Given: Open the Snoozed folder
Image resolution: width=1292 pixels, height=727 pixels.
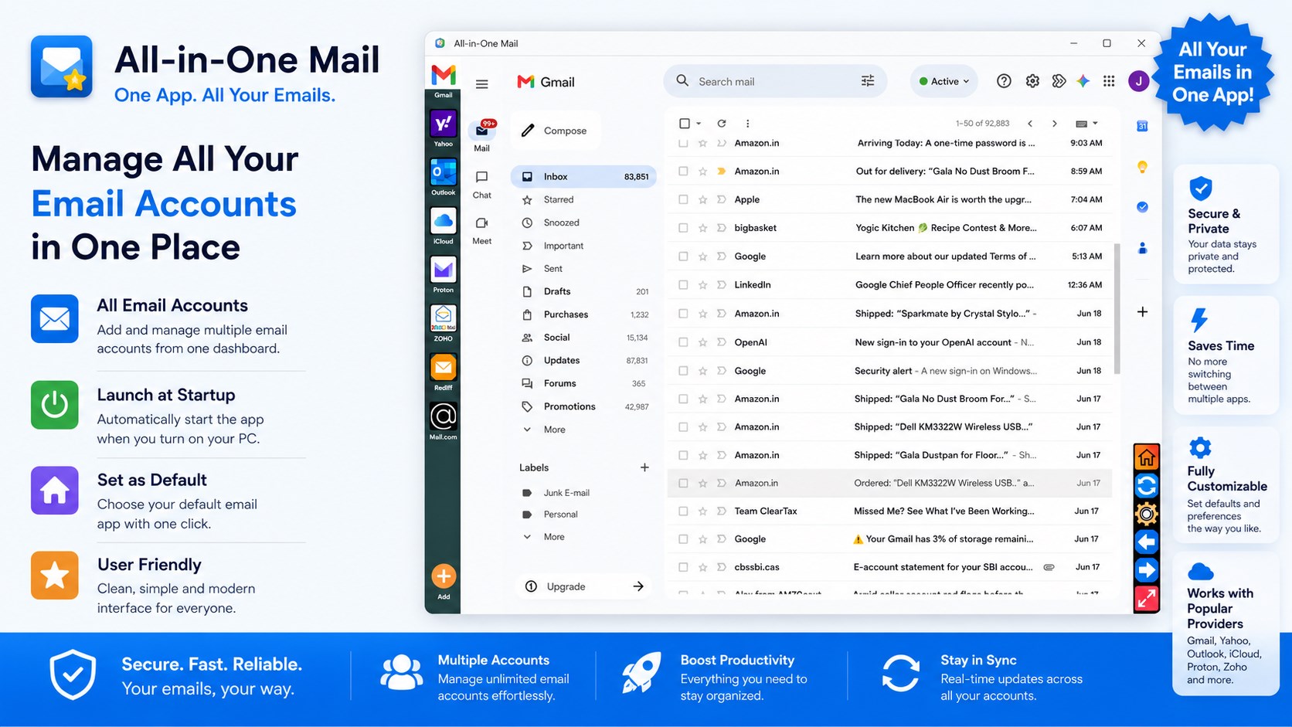Looking at the screenshot, I should pyautogui.click(x=583, y=223).
